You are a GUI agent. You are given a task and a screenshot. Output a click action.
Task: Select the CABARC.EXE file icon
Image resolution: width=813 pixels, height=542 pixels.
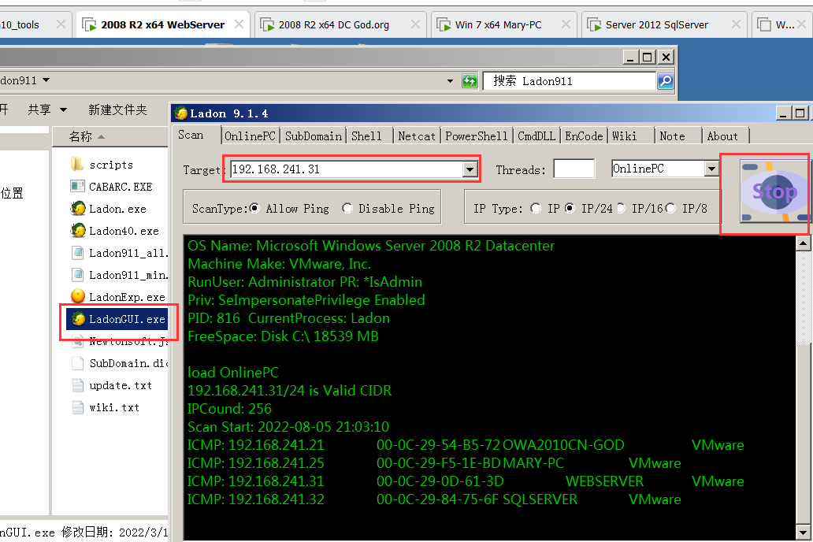(77, 187)
